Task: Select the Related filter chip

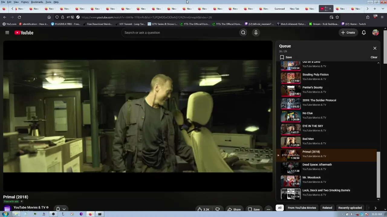Action: pyautogui.click(x=327, y=208)
